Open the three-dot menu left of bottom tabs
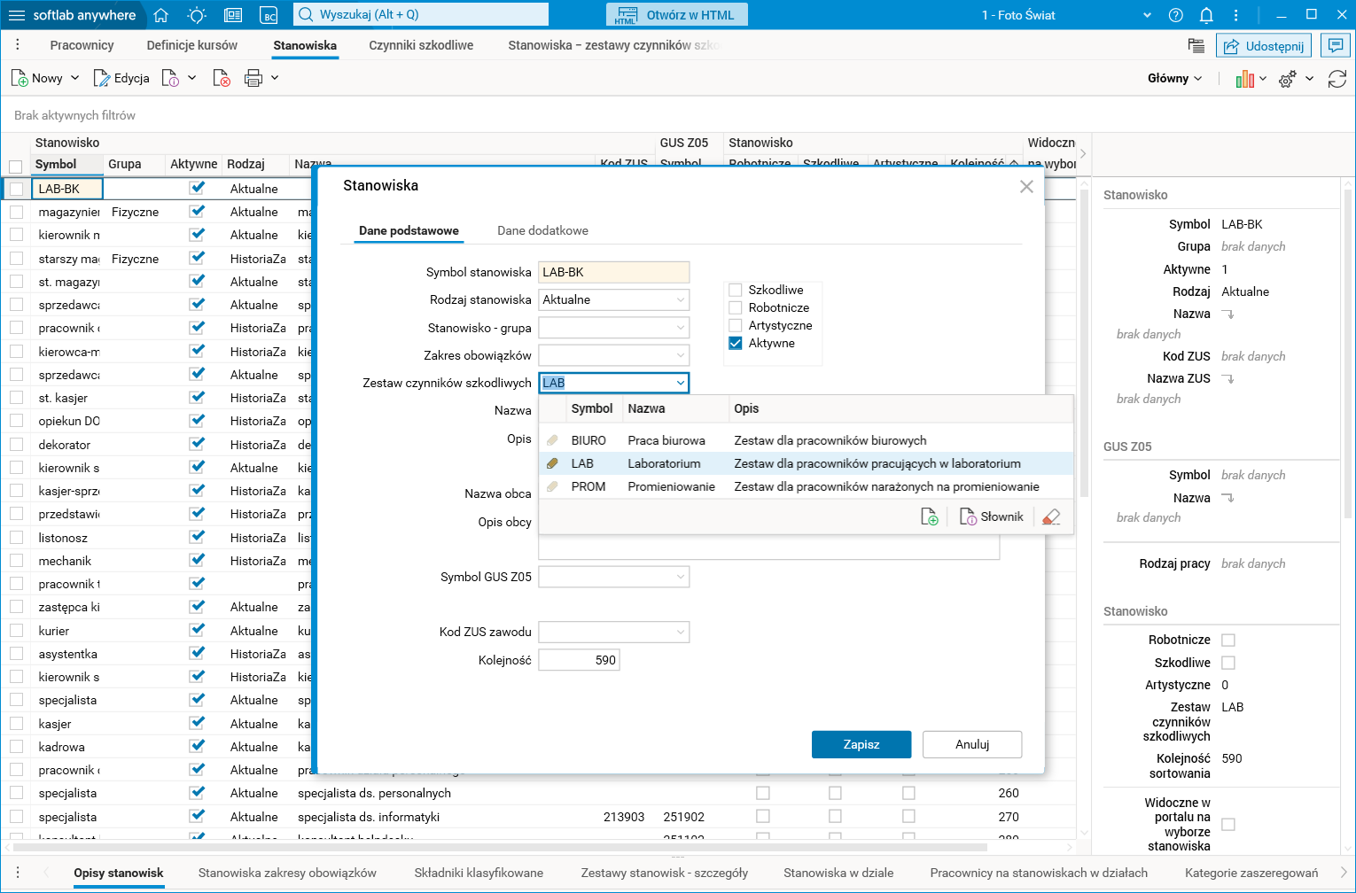Image resolution: width=1356 pixels, height=893 pixels. [x=17, y=873]
